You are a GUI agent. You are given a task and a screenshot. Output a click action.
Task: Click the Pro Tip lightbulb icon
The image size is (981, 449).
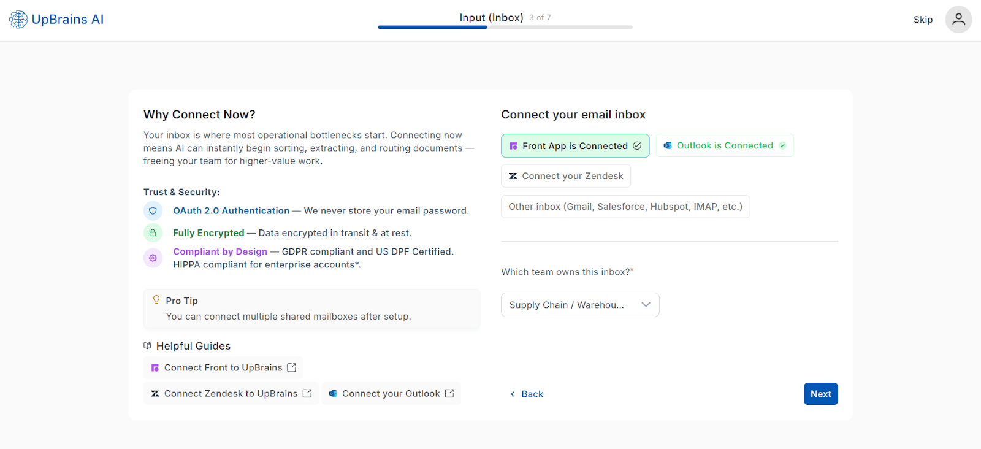(156, 300)
